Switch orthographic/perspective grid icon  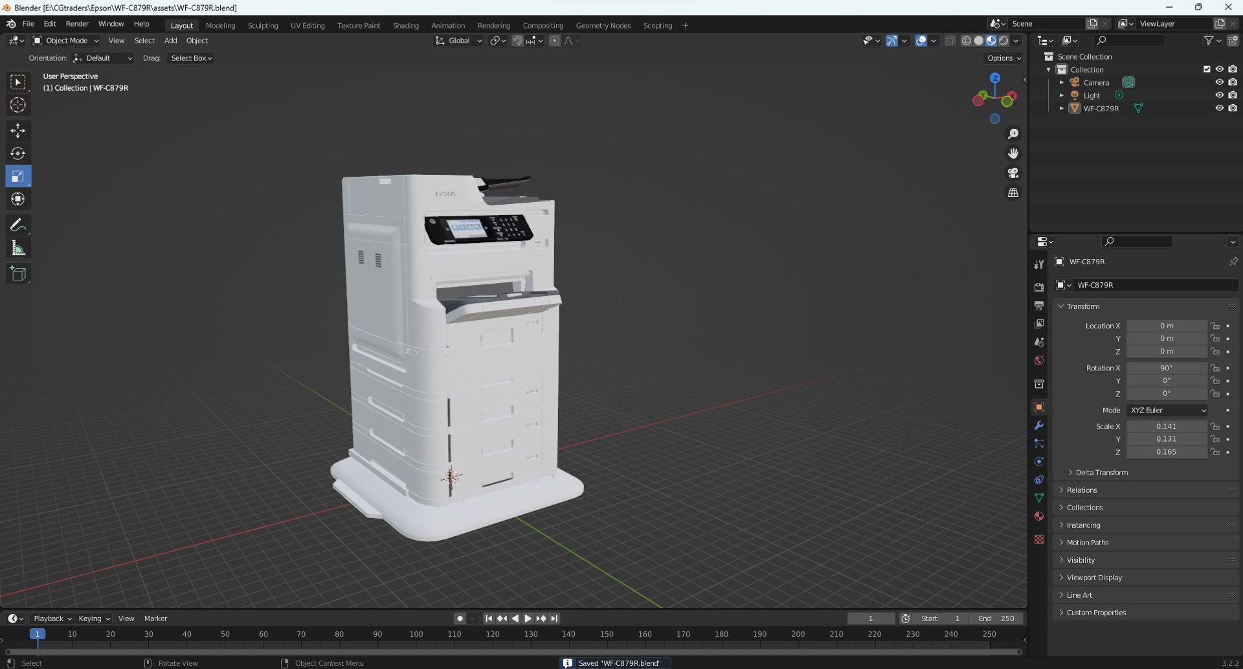(1013, 193)
